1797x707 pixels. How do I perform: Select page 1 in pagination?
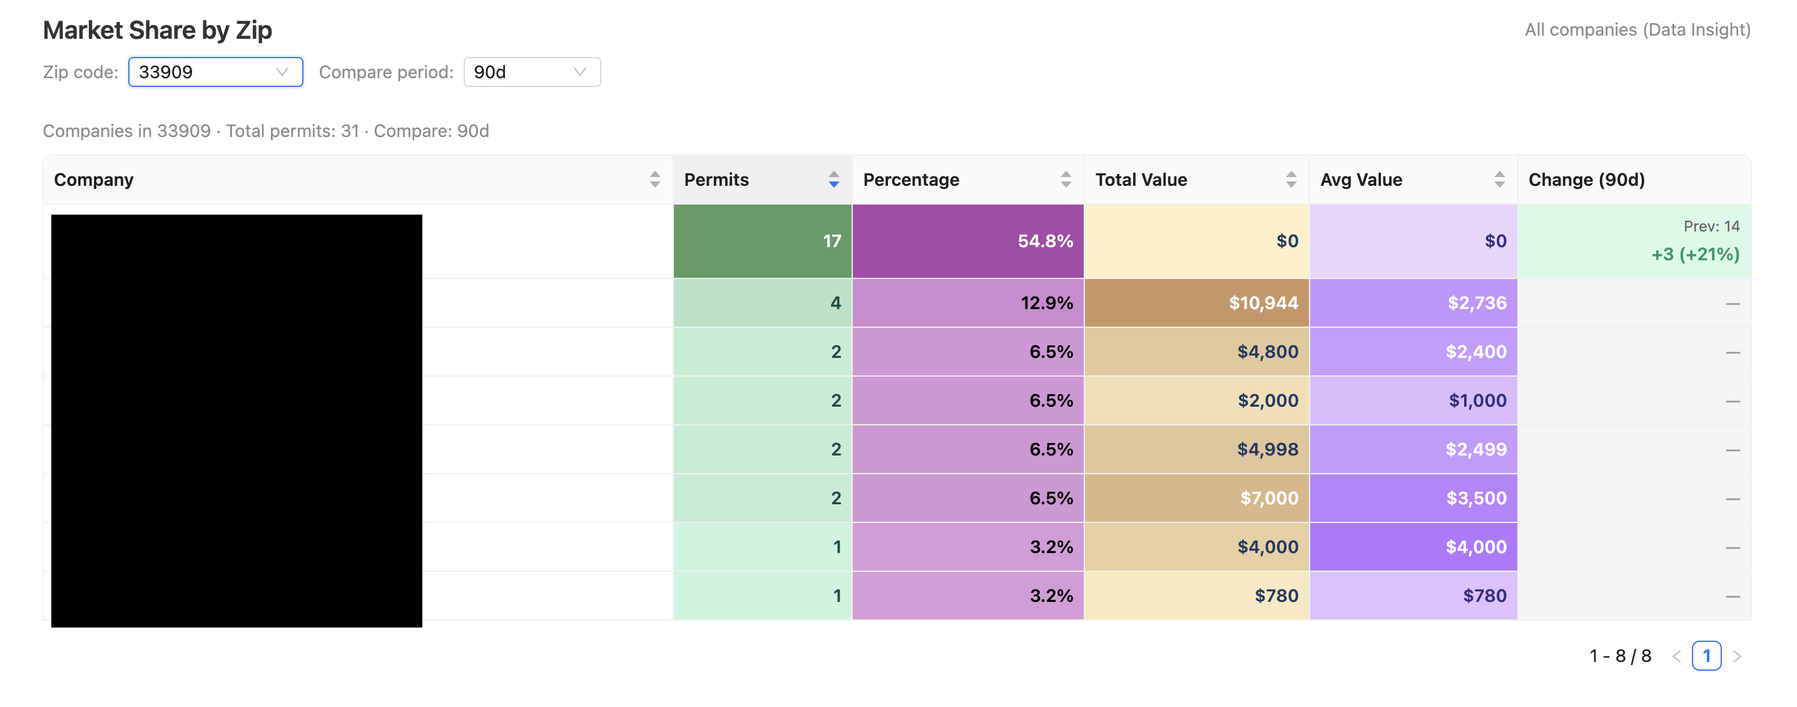pos(1706,656)
